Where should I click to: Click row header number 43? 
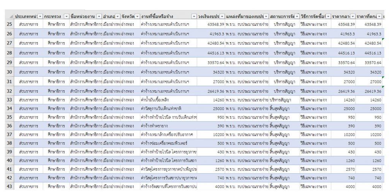click(x=9, y=186)
